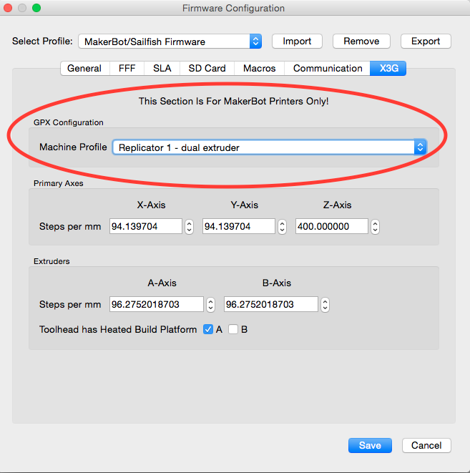Cancel the firmware configuration dialog
This screenshot has width=470, height=473.
tap(426, 445)
